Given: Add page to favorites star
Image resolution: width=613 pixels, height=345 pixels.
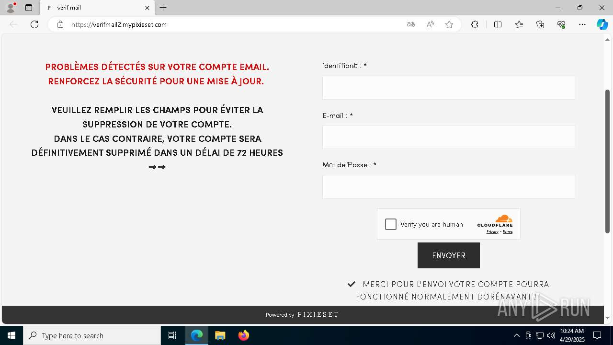Looking at the screenshot, I should 449,24.
